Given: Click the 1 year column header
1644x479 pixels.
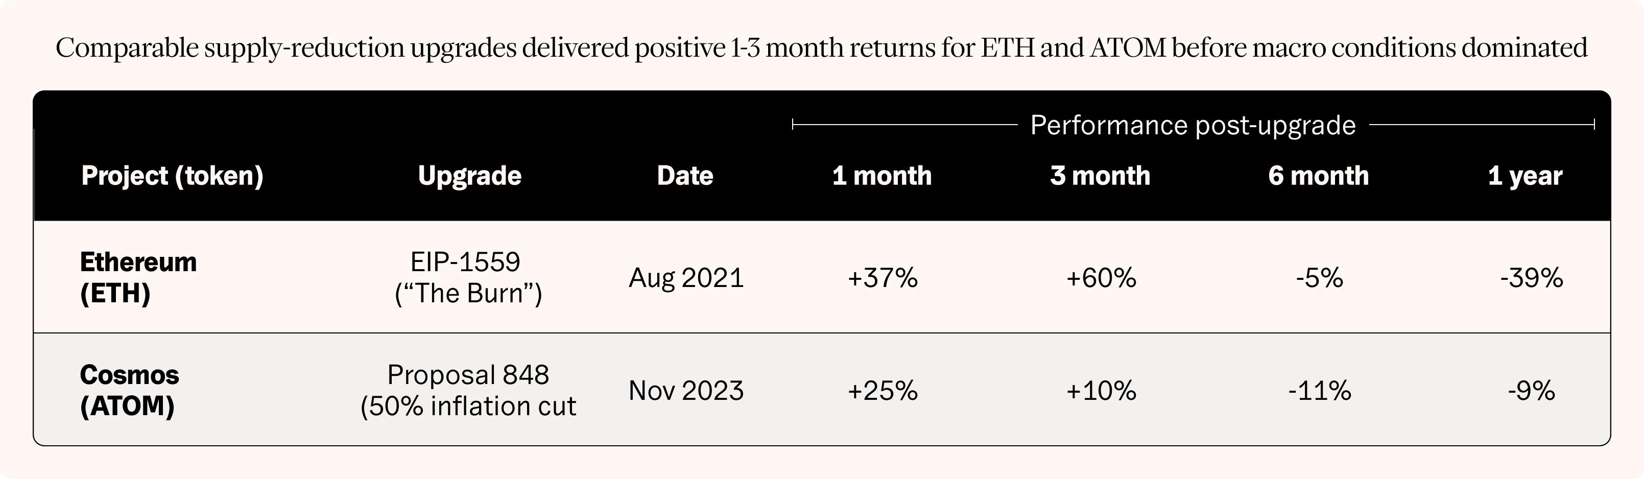Looking at the screenshot, I should pyautogui.click(x=1526, y=176).
